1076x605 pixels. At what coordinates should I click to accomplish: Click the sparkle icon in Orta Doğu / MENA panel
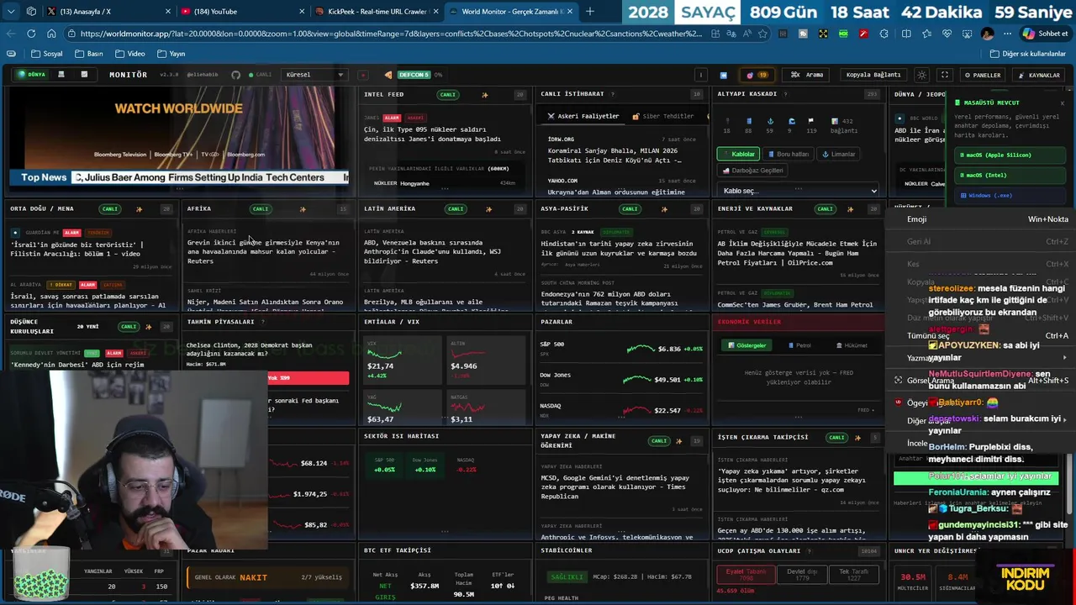pos(139,209)
